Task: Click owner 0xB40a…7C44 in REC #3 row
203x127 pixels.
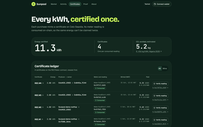Action: (80, 95)
